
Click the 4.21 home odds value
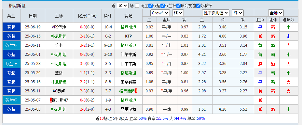point(202,55)
